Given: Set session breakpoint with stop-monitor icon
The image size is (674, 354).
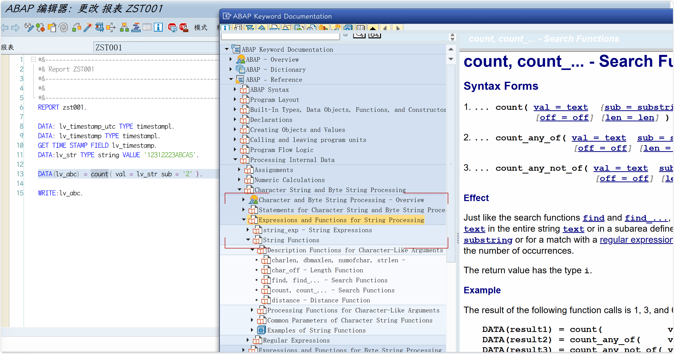Looking at the screenshot, I should [173, 27].
